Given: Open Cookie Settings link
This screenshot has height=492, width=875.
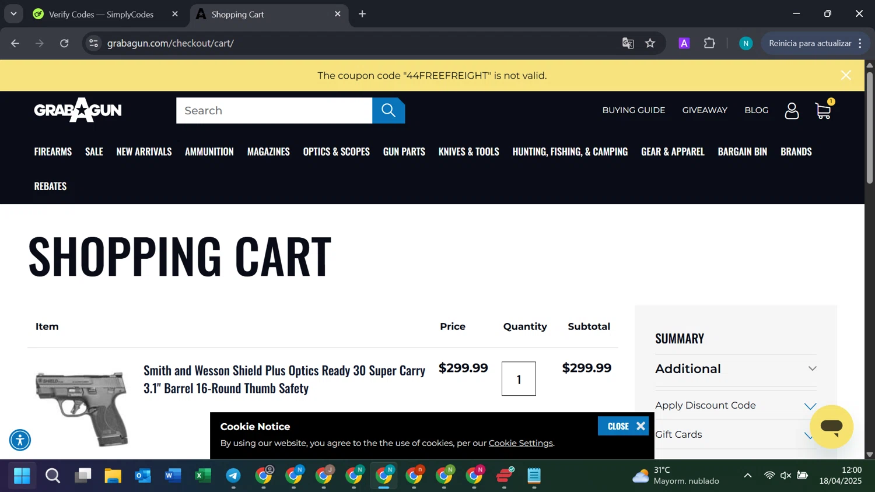Looking at the screenshot, I should [521, 443].
